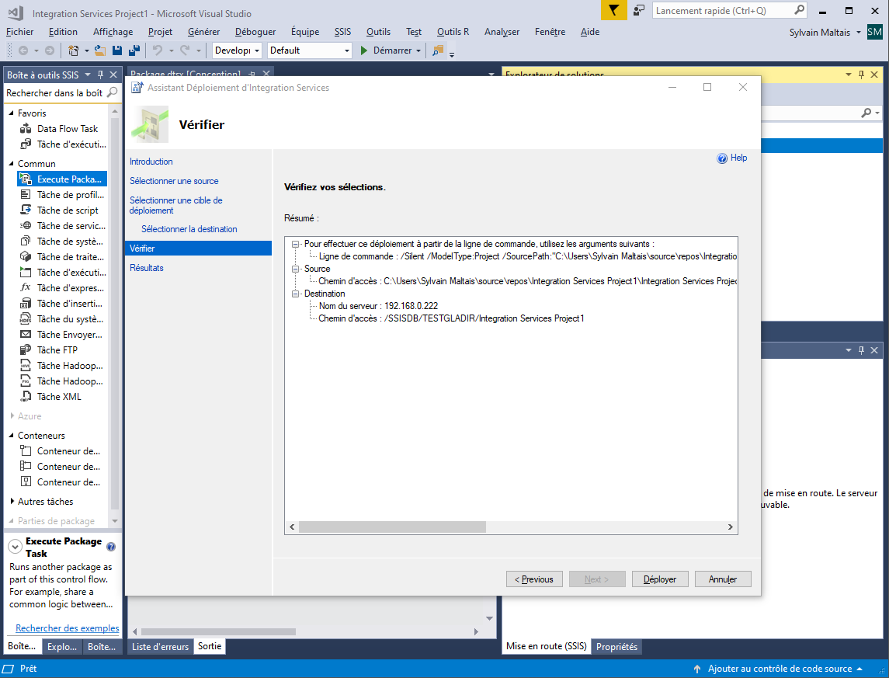889x678 pixels.
Task: Click the second Tâche Hadoop Pig icon
Action: (x=26, y=381)
